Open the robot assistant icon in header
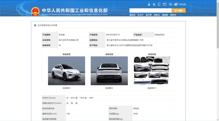Image resolution: width=219 pixels, height=121 pixels. (149, 4)
